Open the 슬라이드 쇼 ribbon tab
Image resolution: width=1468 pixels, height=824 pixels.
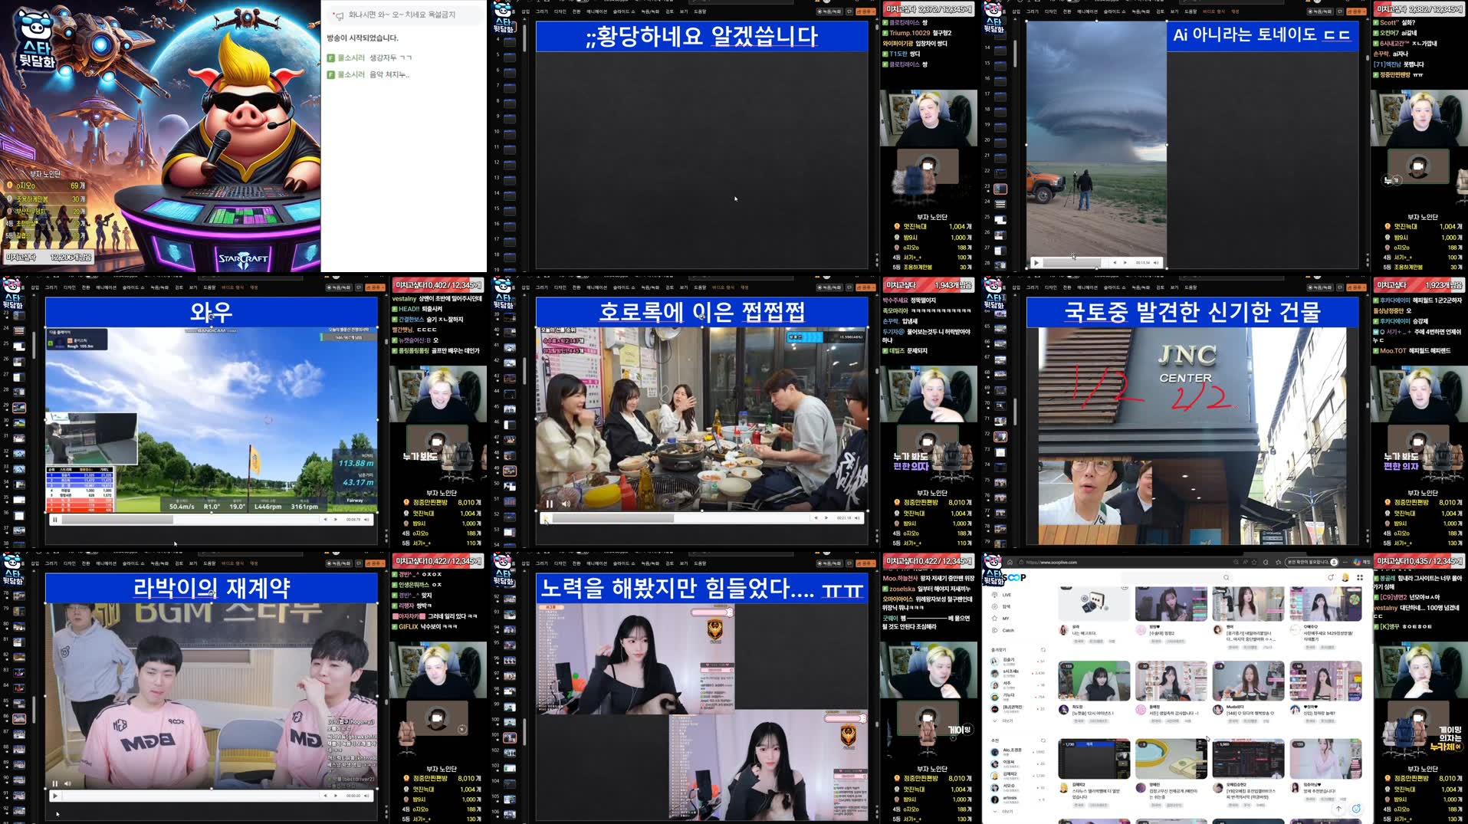click(623, 287)
